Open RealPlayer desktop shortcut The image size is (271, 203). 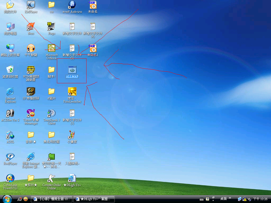pos(10,157)
